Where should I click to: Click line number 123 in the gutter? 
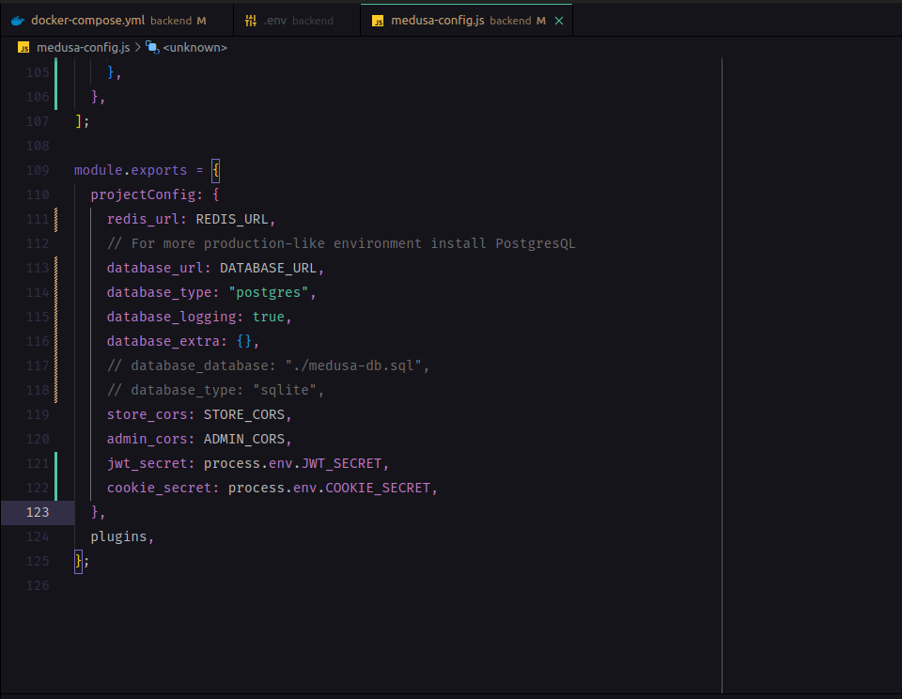coord(38,512)
